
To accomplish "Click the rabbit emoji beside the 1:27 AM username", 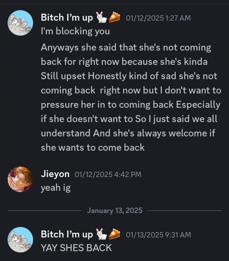I will [102, 17].
